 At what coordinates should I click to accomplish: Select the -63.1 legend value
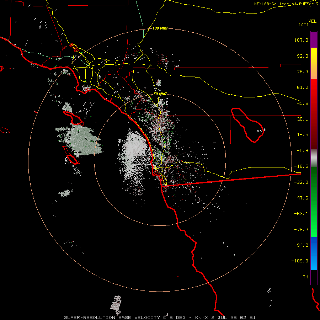pyautogui.click(x=301, y=214)
